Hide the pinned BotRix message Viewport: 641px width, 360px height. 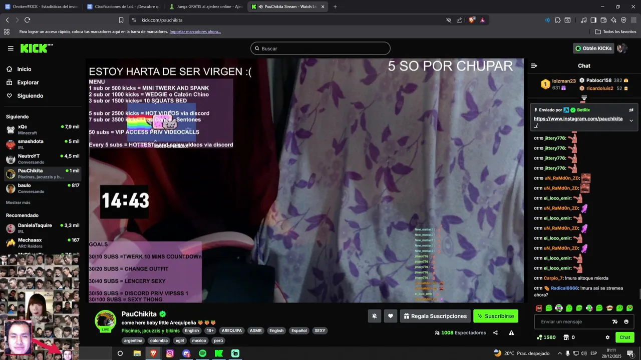[x=631, y=109]
